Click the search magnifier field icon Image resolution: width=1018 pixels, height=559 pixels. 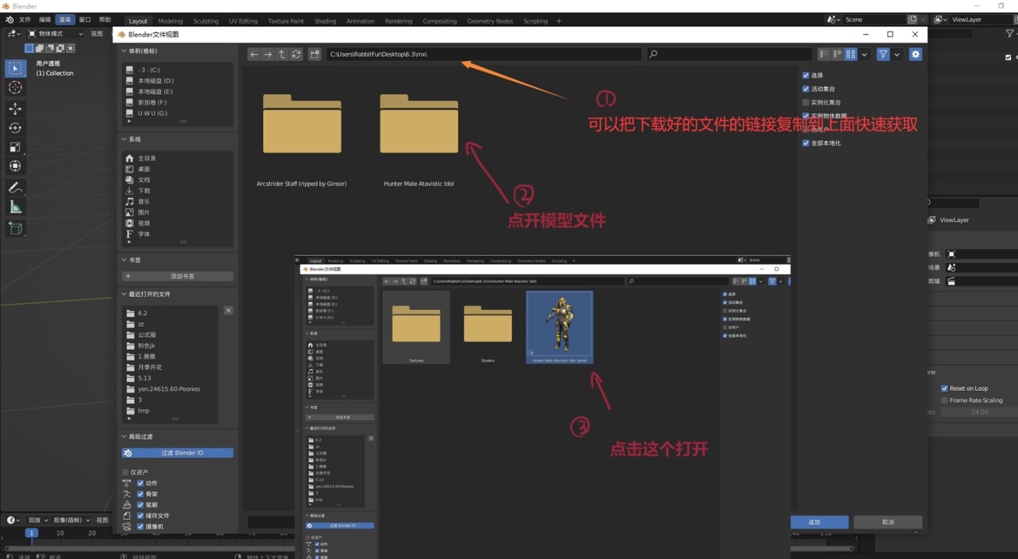[654, 54]
